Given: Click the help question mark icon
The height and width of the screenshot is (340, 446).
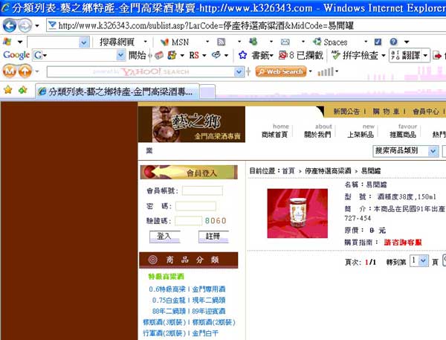Looking at the screenshot, I should 394,42.
